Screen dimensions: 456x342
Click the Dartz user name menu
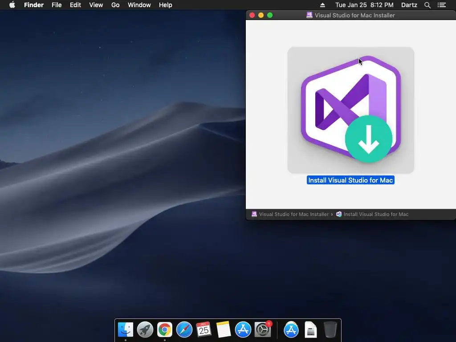(x=409, y=5)
